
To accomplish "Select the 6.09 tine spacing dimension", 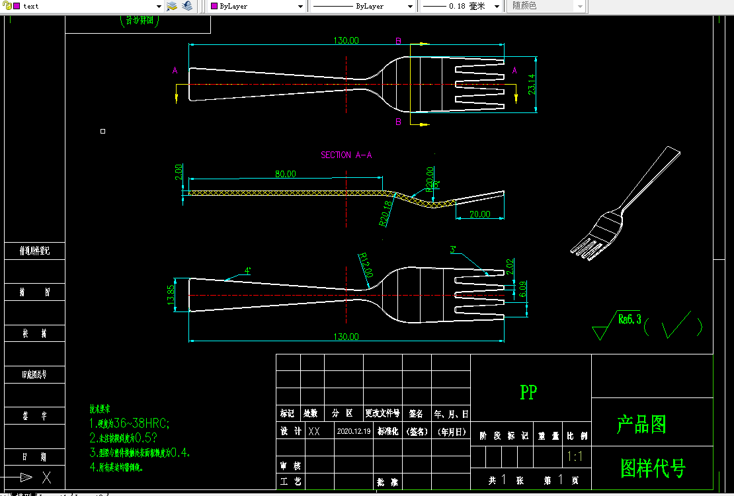I will pos(523,289).
